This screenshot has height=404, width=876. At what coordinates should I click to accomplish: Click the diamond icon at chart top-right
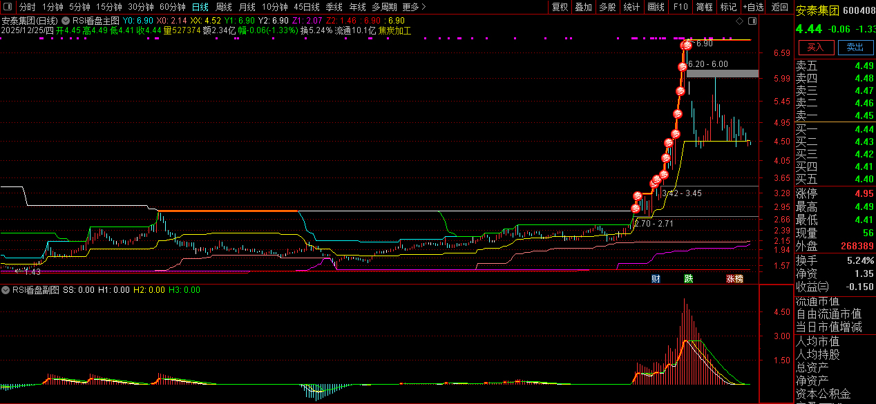[x=739, y=21]
